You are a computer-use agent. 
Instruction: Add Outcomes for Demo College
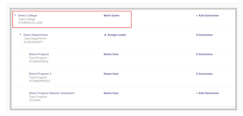tap(207, 15)
